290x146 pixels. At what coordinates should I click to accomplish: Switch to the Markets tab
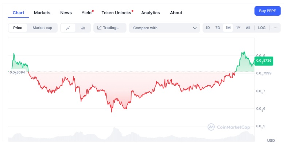tap(42, 12)
